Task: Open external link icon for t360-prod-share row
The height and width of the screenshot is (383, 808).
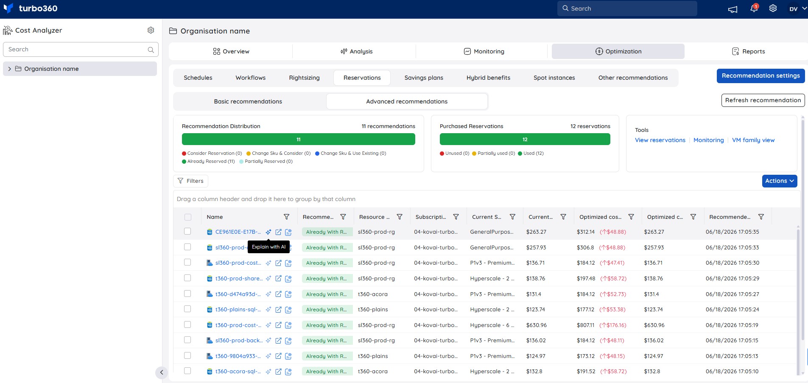Action: tap(278, 279)
